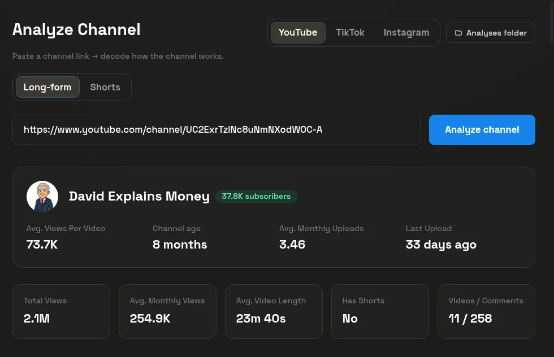Click the Channel age label
This screenshot has width=554, height=357.
click(176, 228)
